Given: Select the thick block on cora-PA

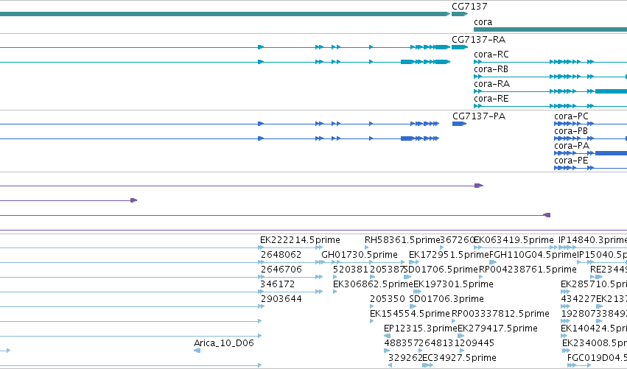Looking at the screenshot, I should [x=611, y=153].
